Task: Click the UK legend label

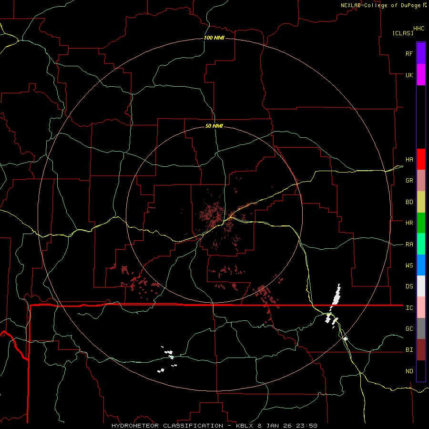Action: click(x=409, y=75)
